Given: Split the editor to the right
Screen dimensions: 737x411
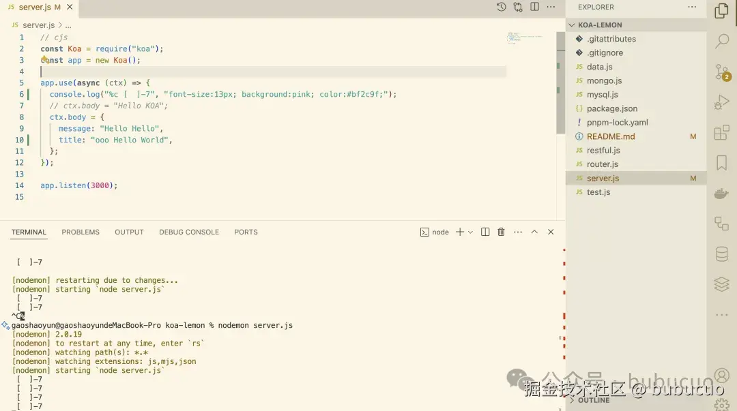Looking at the screenshot, I should 534,7.
